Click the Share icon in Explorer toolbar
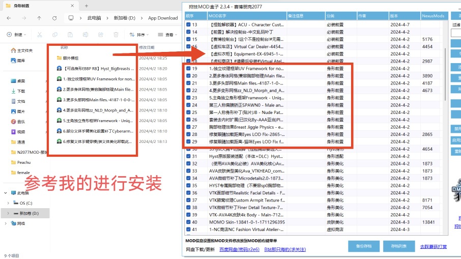The width and height of the screenshot is (461, 259). point(100,35)
